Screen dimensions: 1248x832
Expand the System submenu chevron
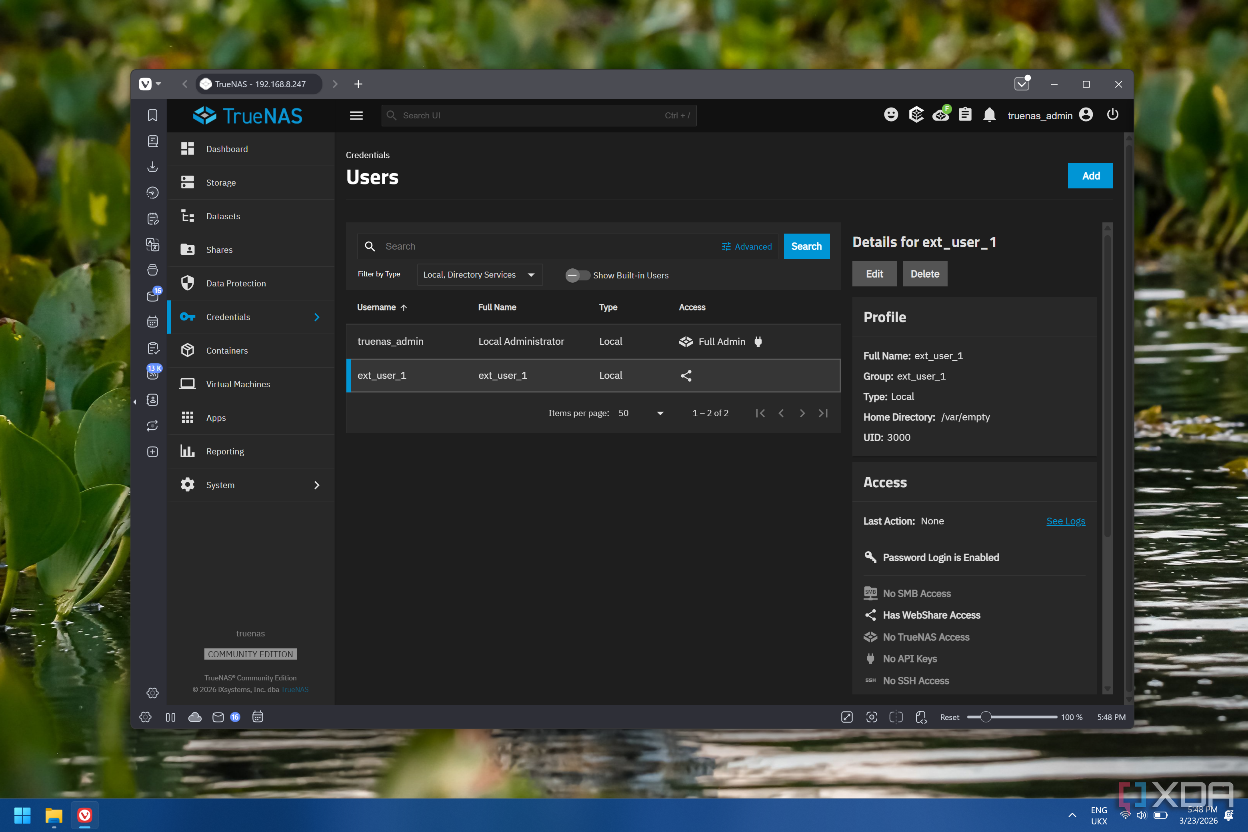coord(317,485)
